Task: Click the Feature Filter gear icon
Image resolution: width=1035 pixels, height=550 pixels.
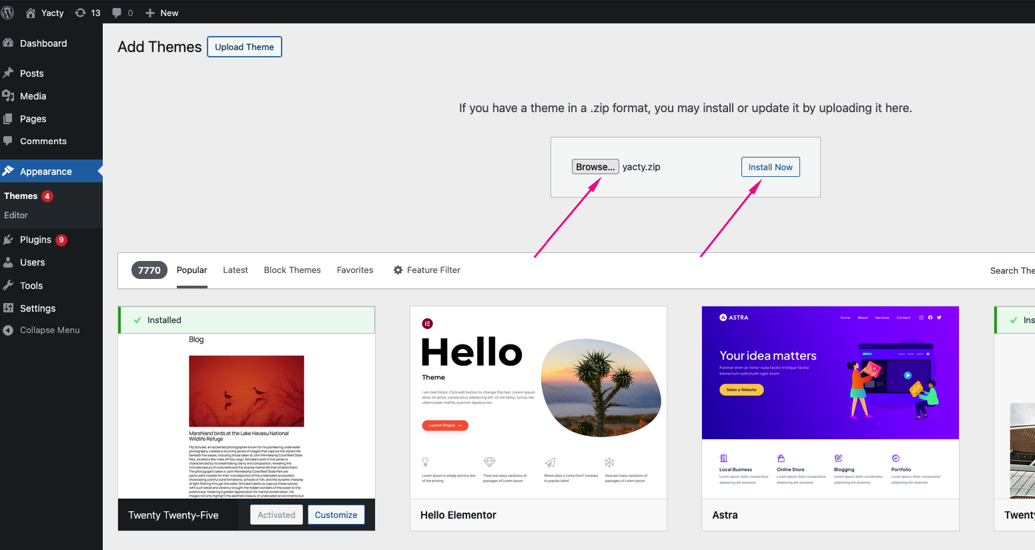Action: pos(398,270)
